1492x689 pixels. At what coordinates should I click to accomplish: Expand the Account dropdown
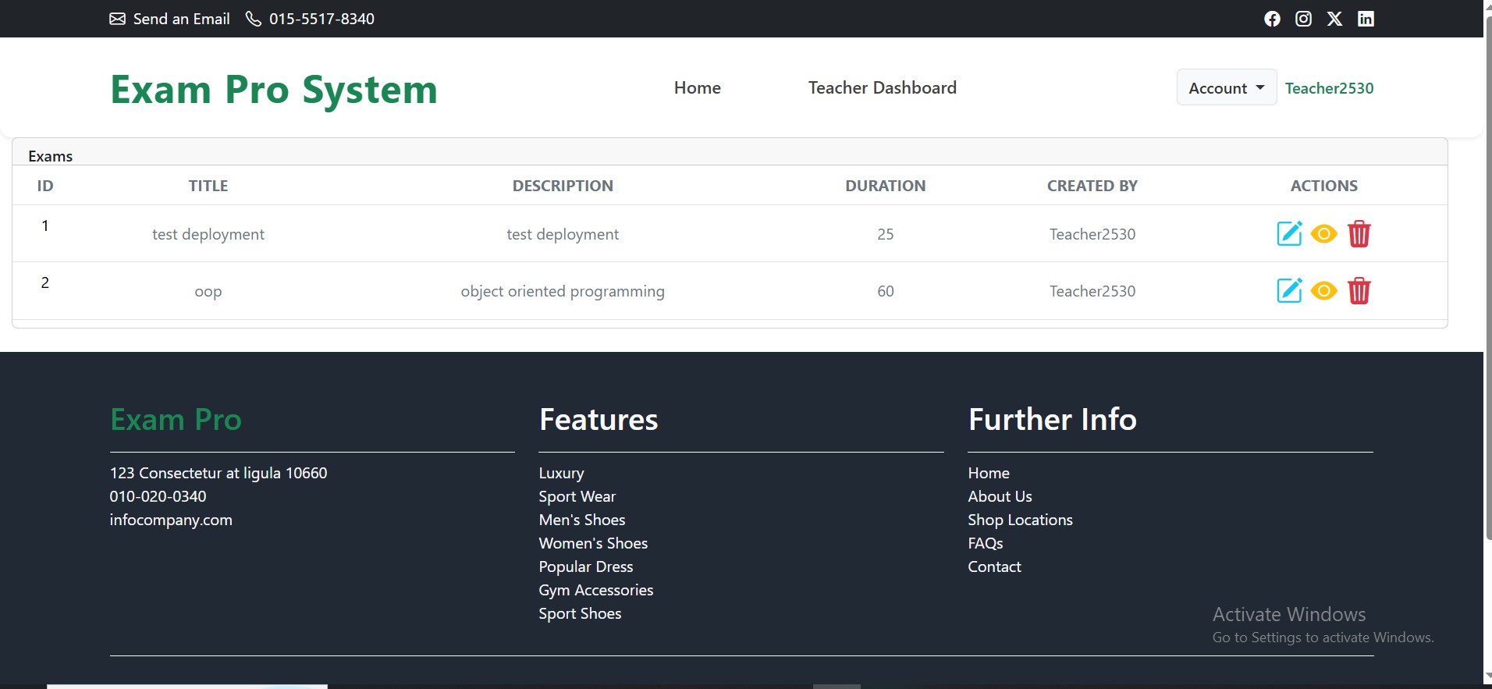[1226, 87]
